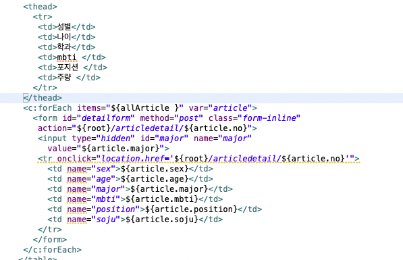Click the td name sex line

coord(130,169)
